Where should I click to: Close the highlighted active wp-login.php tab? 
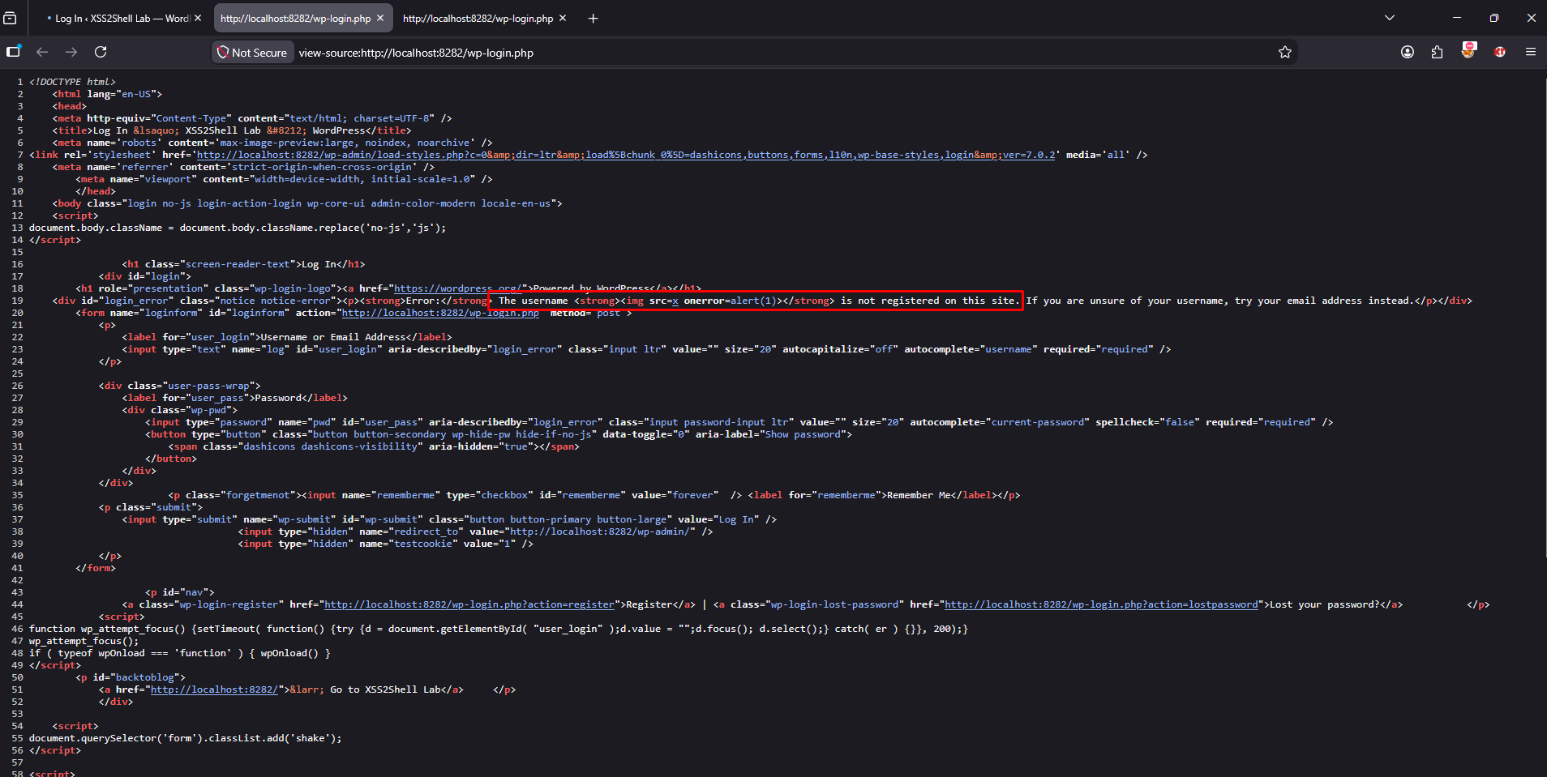[380, 18]
